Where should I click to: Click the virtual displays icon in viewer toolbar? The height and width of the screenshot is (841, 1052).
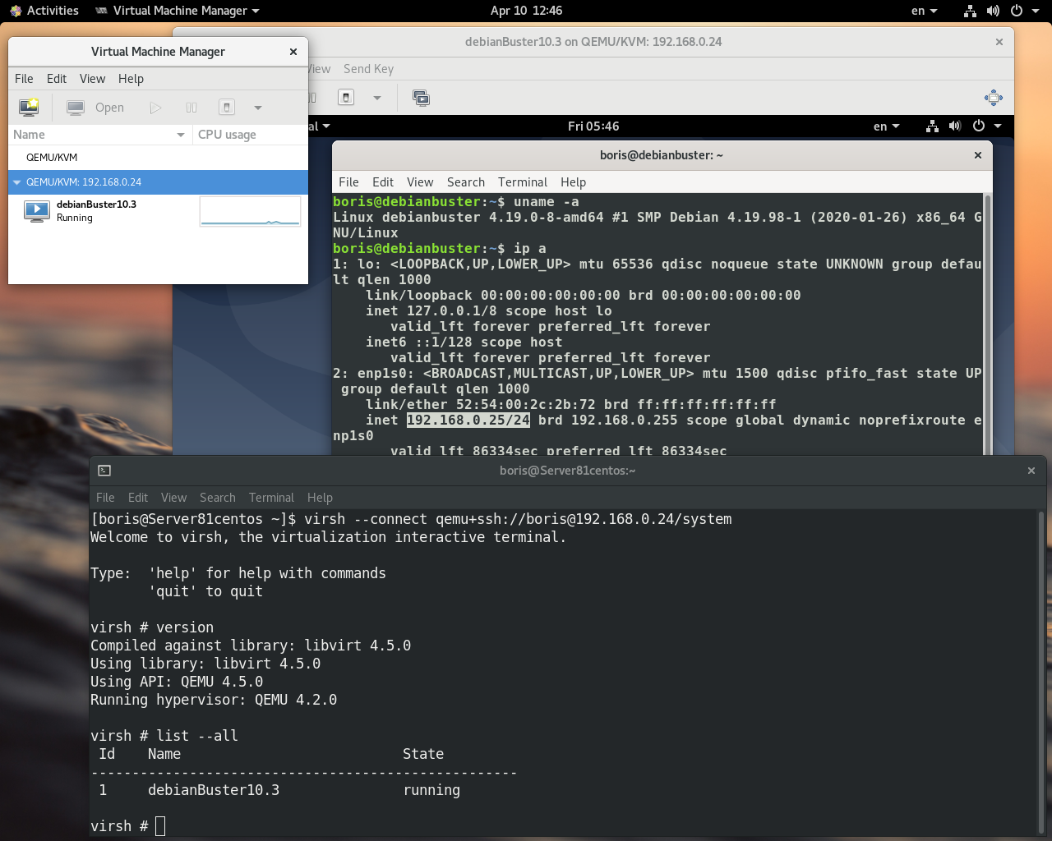tap(421, 98)
